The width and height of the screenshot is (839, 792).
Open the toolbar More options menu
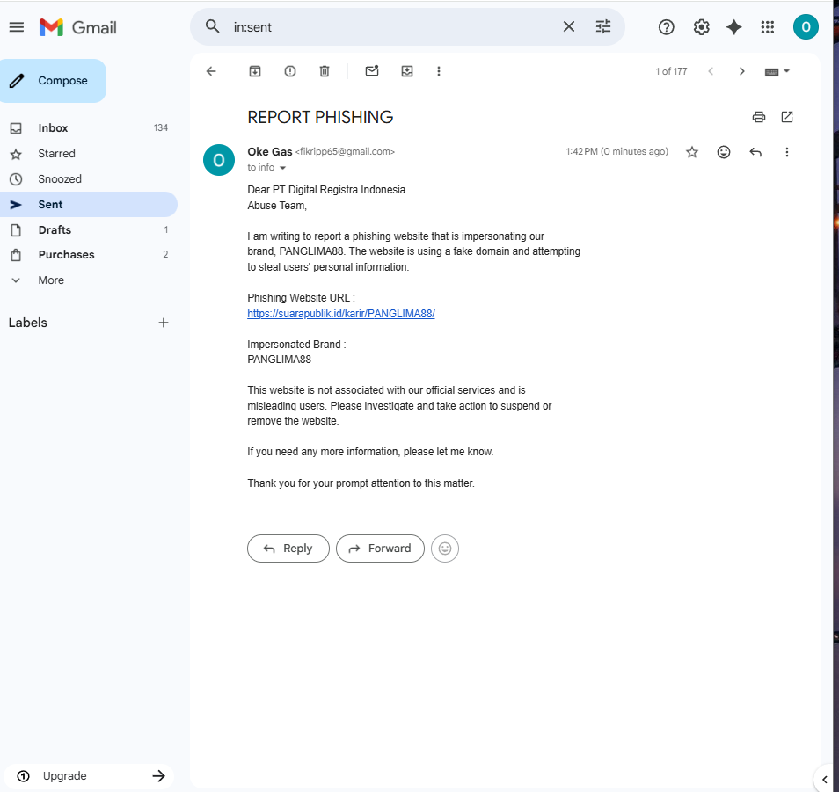(x=439, y=71)
